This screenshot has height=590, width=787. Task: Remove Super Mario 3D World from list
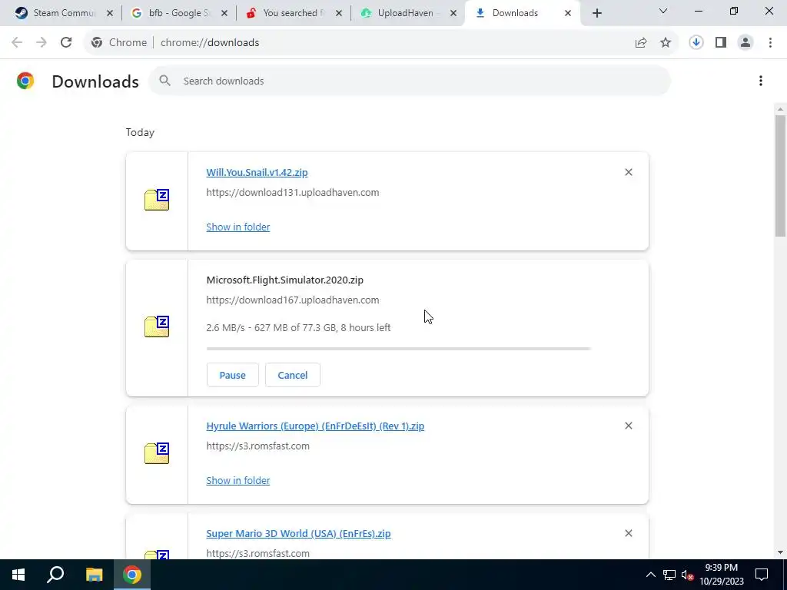tap(629, 533)
